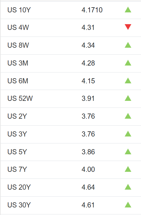Click the 3.91 yield value
This screenshot has height=215, width=141.
click(88, 98)
